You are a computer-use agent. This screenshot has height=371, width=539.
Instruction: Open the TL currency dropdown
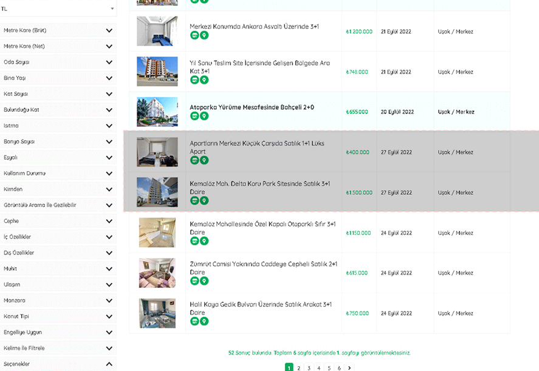58,9
